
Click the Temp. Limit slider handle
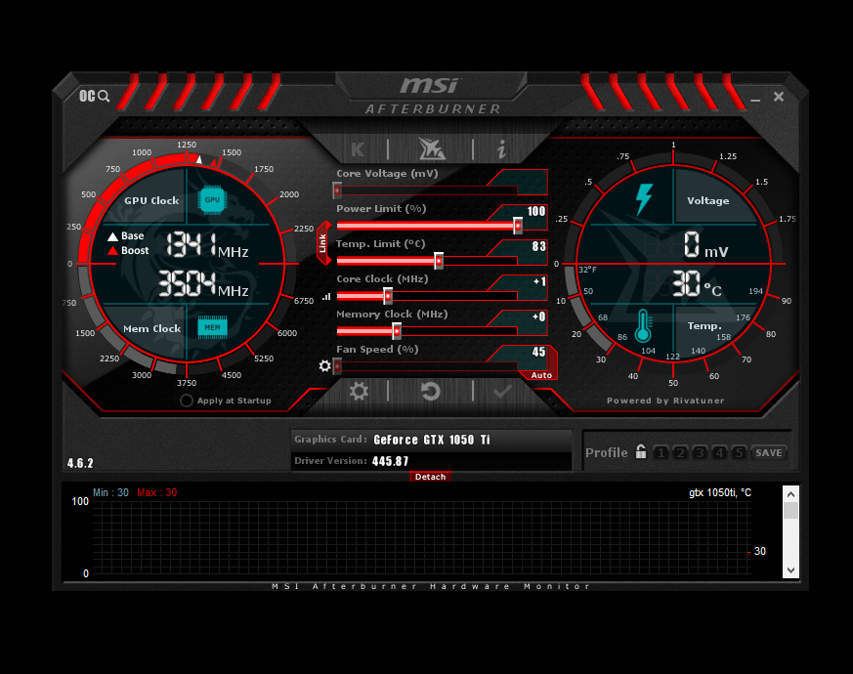click(x=439, y=261)
